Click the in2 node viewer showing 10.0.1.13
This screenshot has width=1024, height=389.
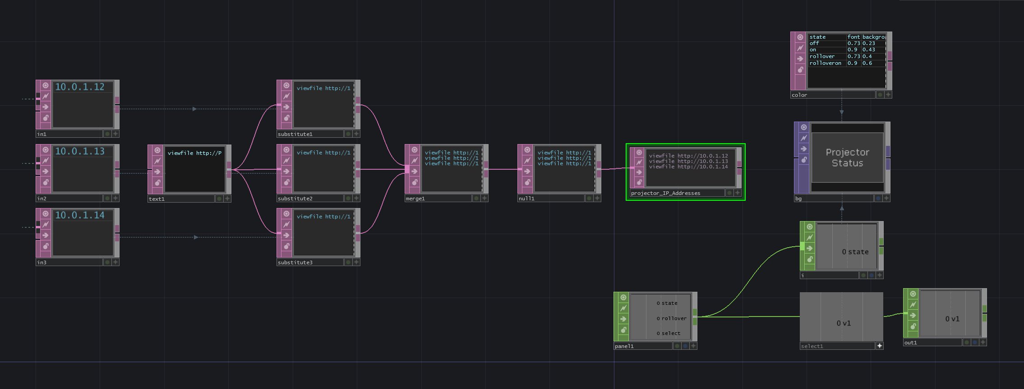click(83, 168)
